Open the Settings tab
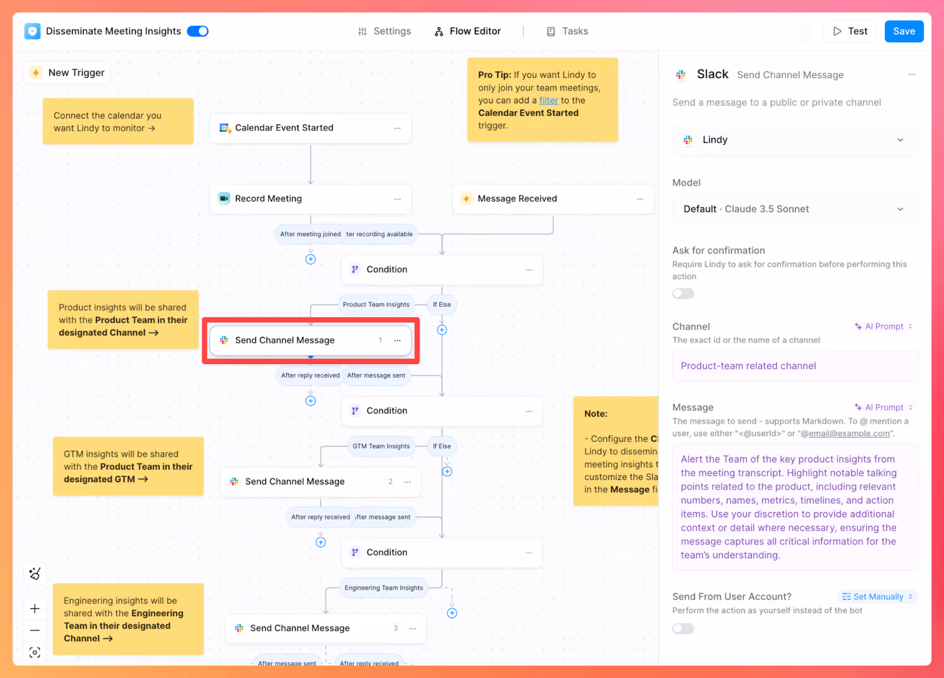The height and width of the screenshot is (678, 944). (385, 31)
